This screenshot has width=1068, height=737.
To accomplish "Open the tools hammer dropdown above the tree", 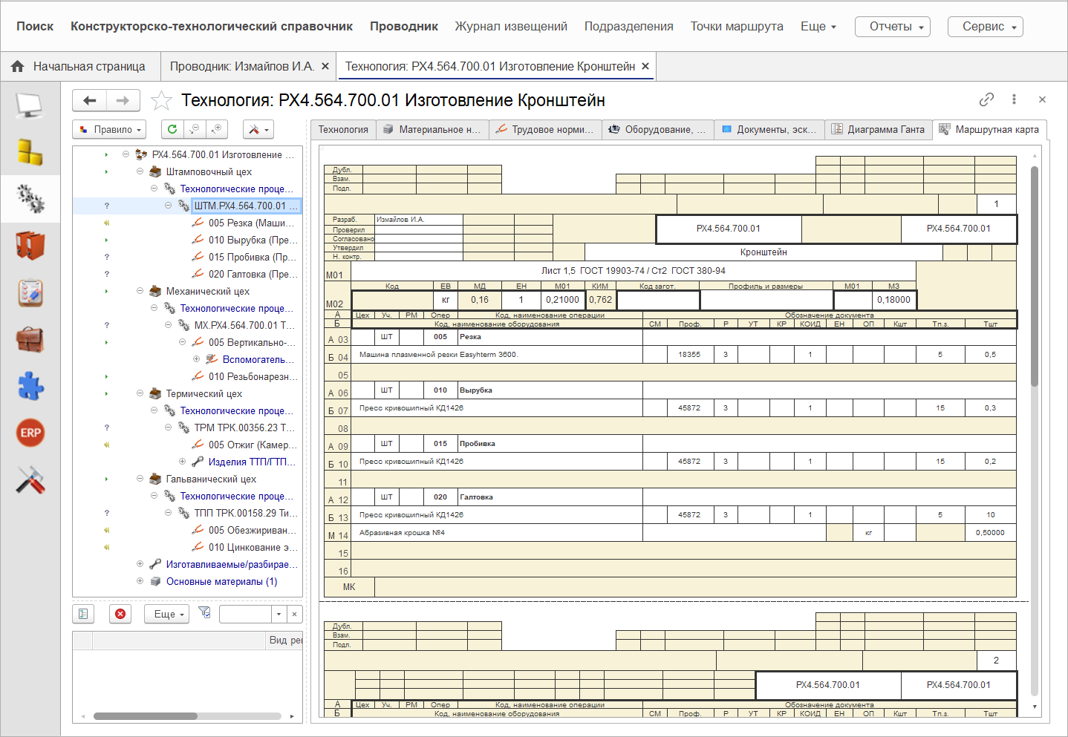I will (258, 129).
